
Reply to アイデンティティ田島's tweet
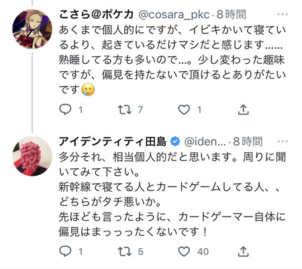point(65,252)
